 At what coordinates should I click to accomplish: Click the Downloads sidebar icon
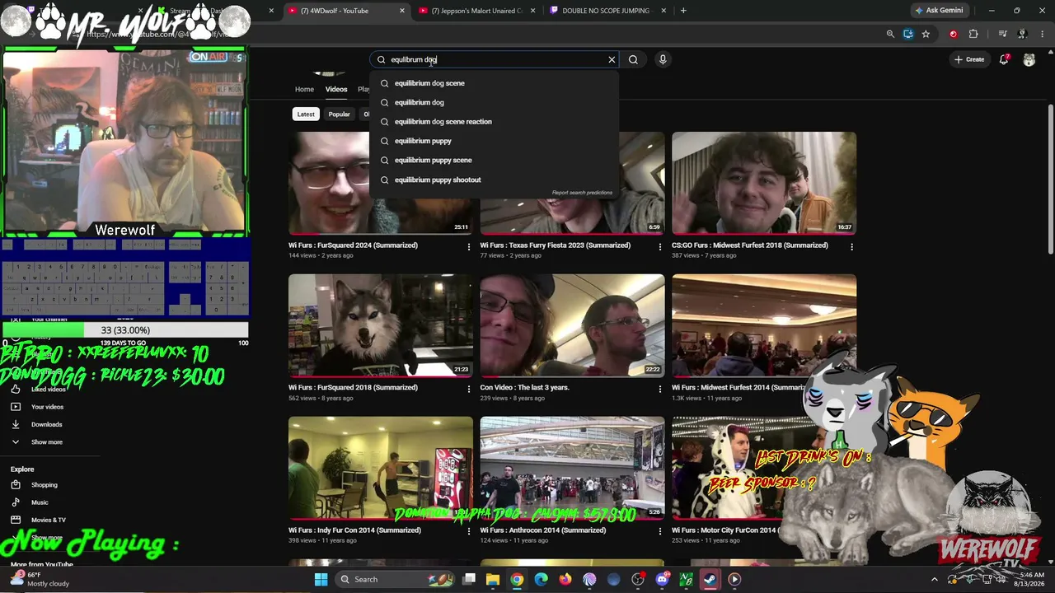tap(16, 424)
